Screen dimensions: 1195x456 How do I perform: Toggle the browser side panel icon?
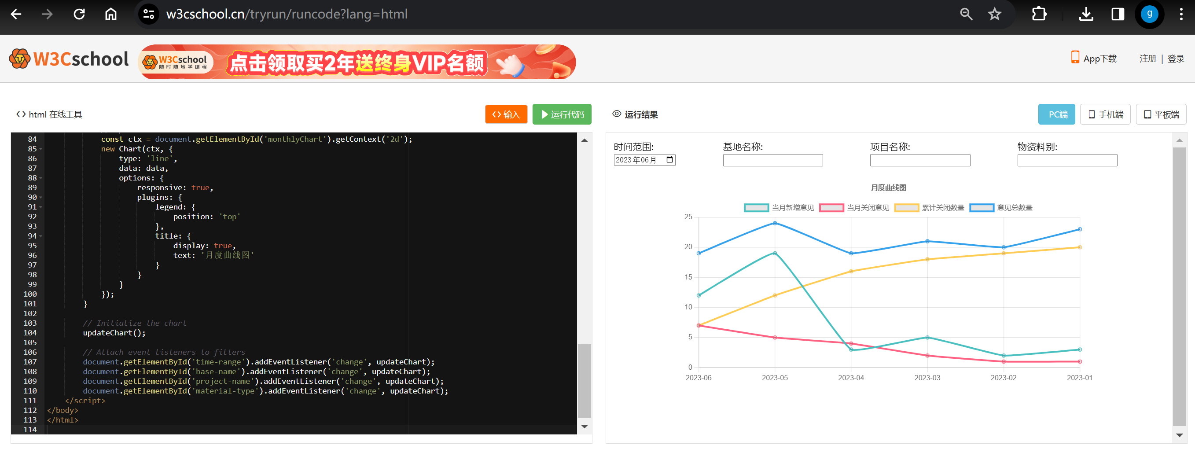pos(1118,15)
